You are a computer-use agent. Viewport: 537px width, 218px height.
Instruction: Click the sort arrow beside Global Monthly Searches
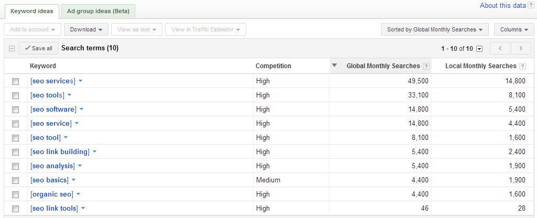pos(335,66)
